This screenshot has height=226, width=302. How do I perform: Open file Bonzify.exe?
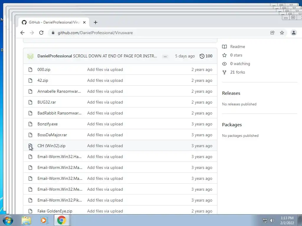click(x=47, y=124)
